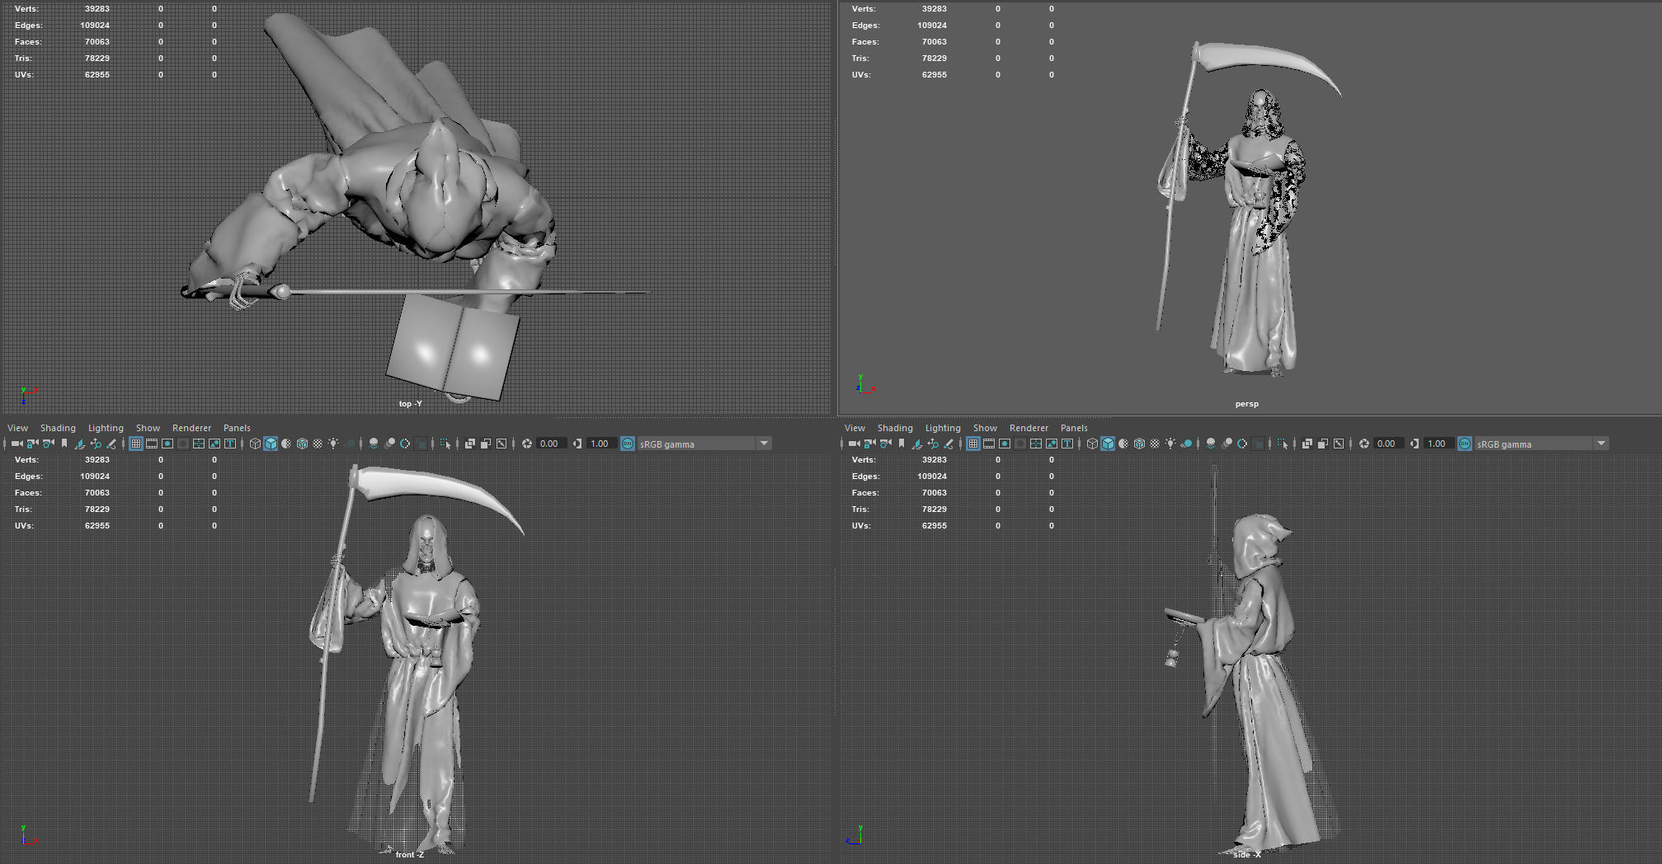Toggle X-Ray mode in front view toolbar
Screen dimensions: 1662x864
(x=469, y=444)
